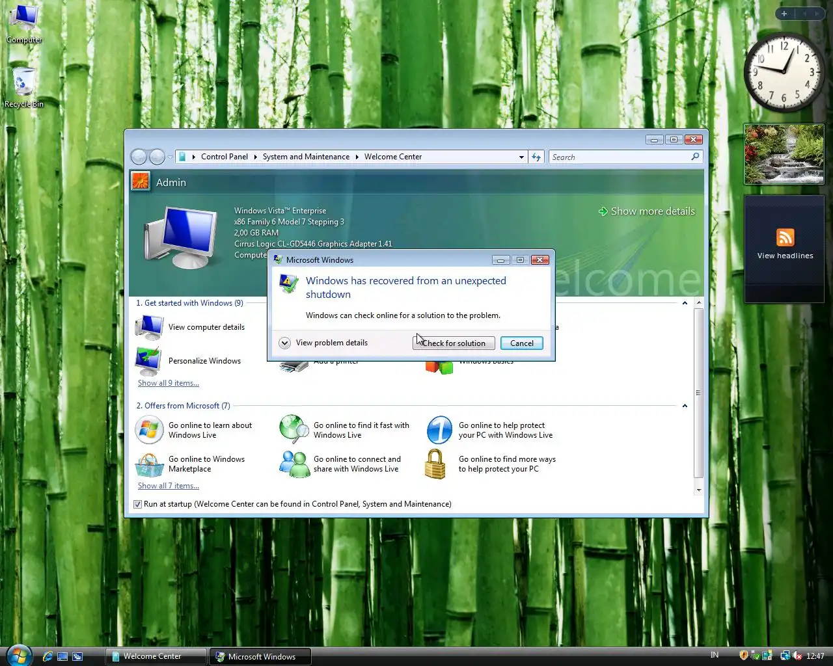
Task: Click the Show Desktop quick launch icon
Action: click(x=62, y=656)
